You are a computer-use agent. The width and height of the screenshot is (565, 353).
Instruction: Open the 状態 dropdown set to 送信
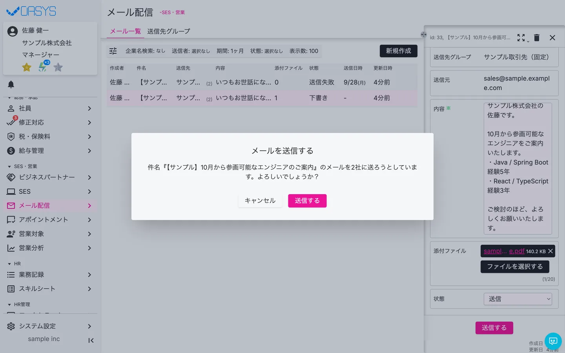point(518,299)
